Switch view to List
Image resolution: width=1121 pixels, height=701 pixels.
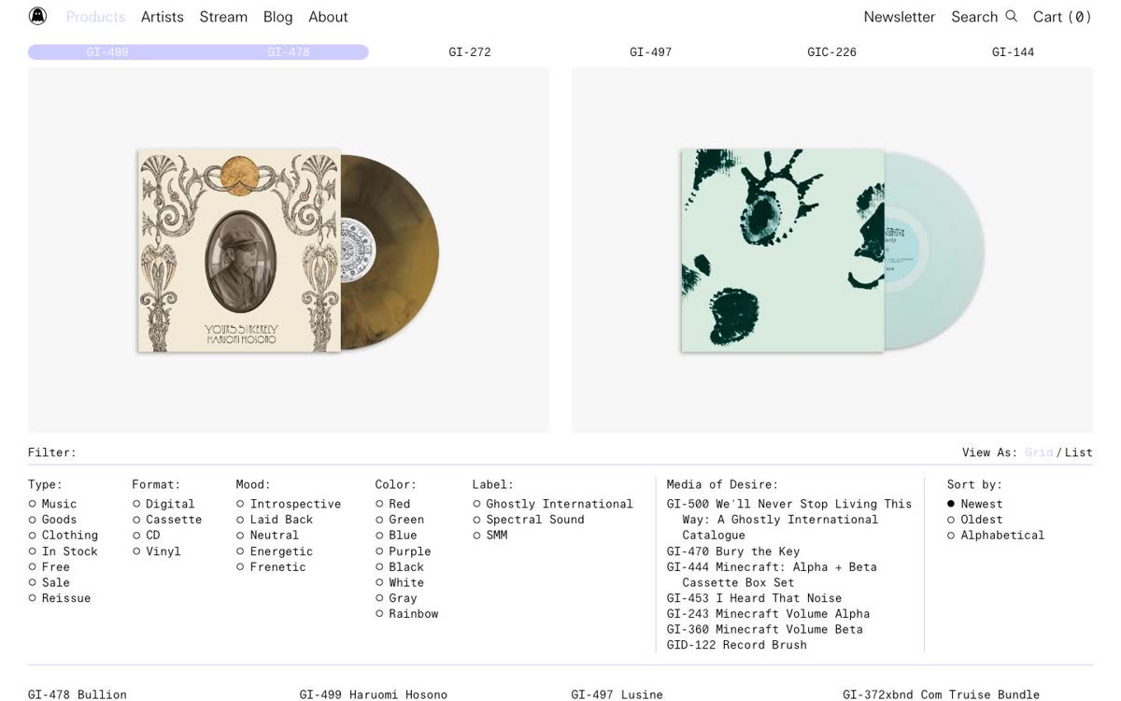click(x=1078, y=452)
